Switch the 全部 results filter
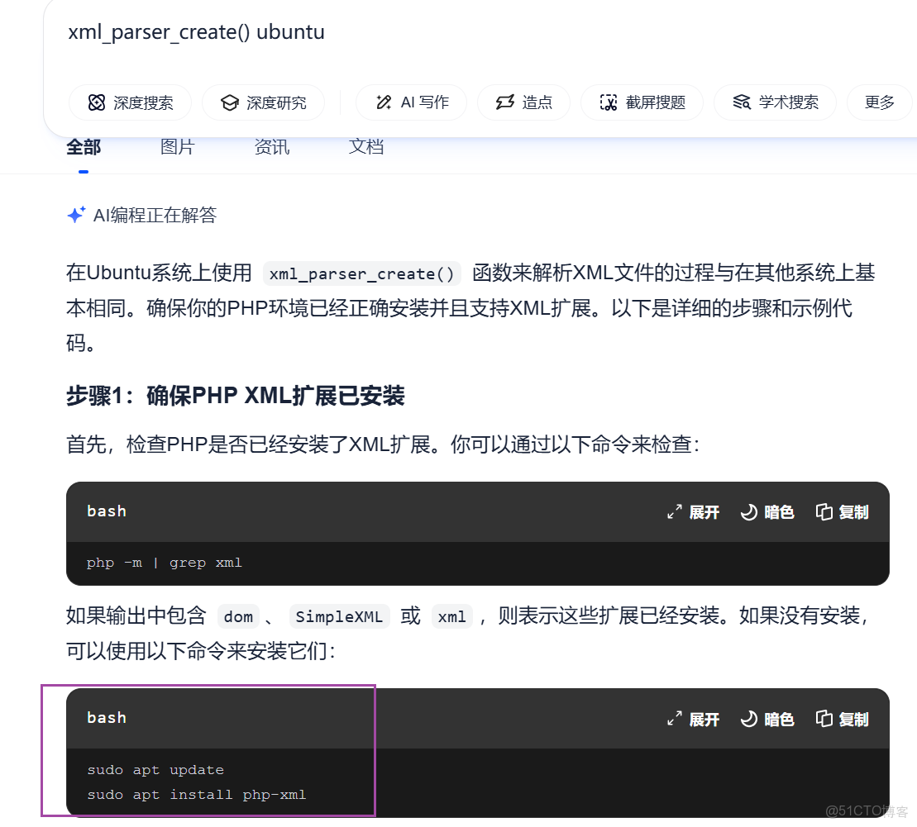Image resolution: width=917 pixels, height=827 pixels. (x=83, y=147)
